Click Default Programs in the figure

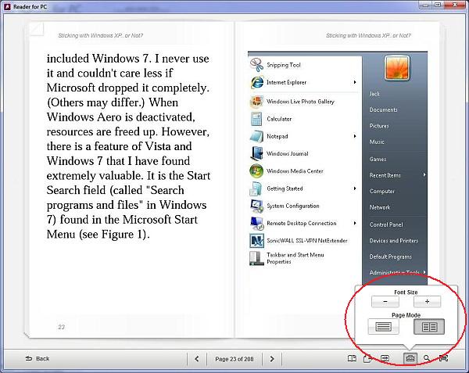(390, 256)
